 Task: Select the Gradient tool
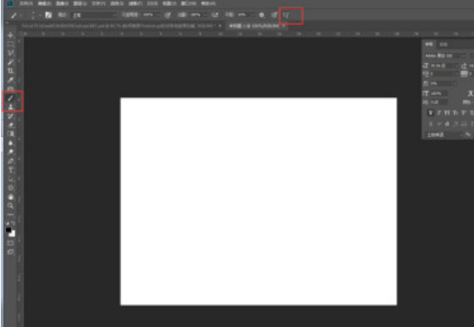point(10,134)
